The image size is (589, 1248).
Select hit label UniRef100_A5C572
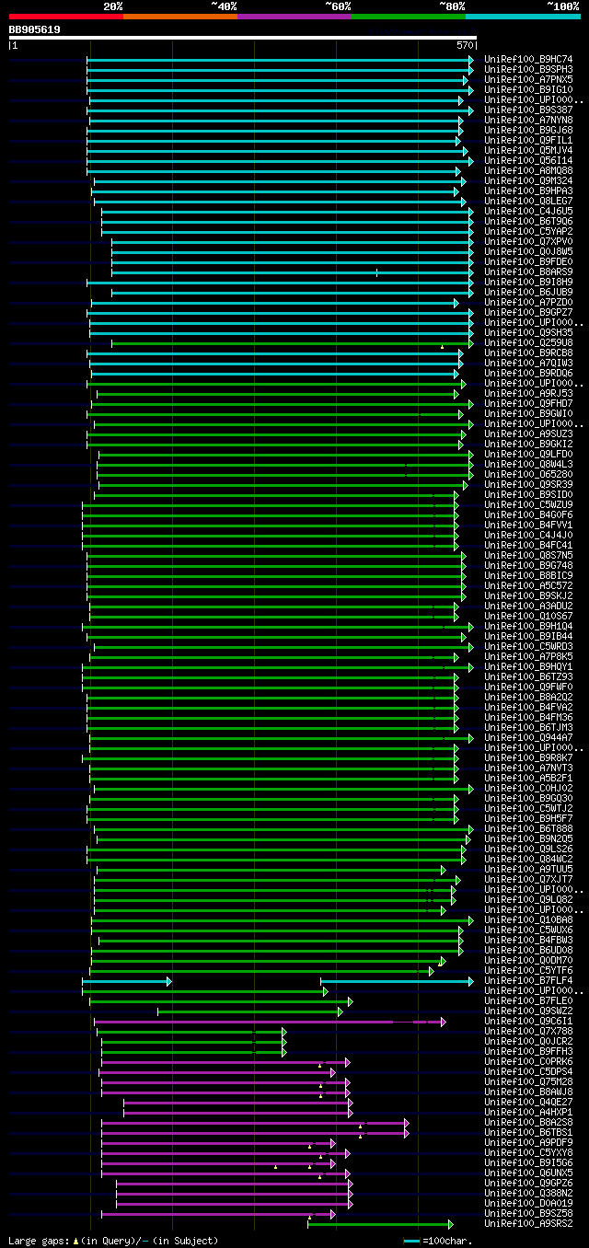click(528, 586)
